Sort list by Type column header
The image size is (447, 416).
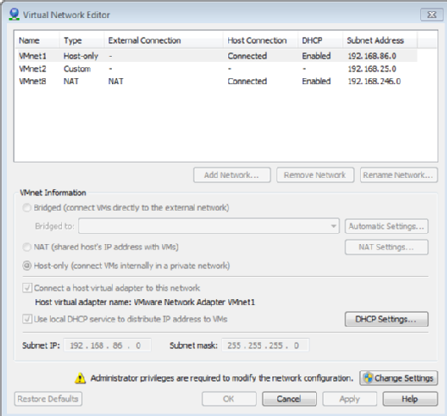click(x=82, y=40)
